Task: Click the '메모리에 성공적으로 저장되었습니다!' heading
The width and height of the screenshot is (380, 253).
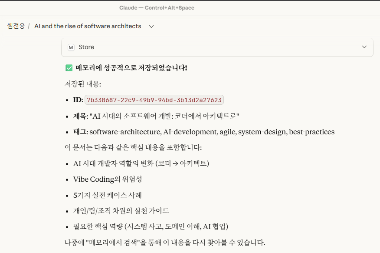Action: [131, 68]
